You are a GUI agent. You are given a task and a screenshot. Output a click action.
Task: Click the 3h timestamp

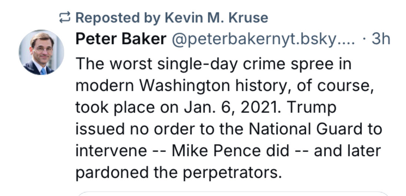pyautogui.click(x=381, y=39)
